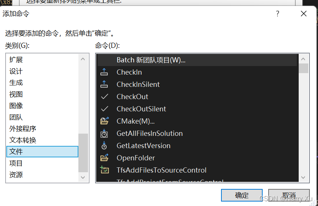
Task: Confirm with the 确定 button
Action: click(x=242, y=195)
